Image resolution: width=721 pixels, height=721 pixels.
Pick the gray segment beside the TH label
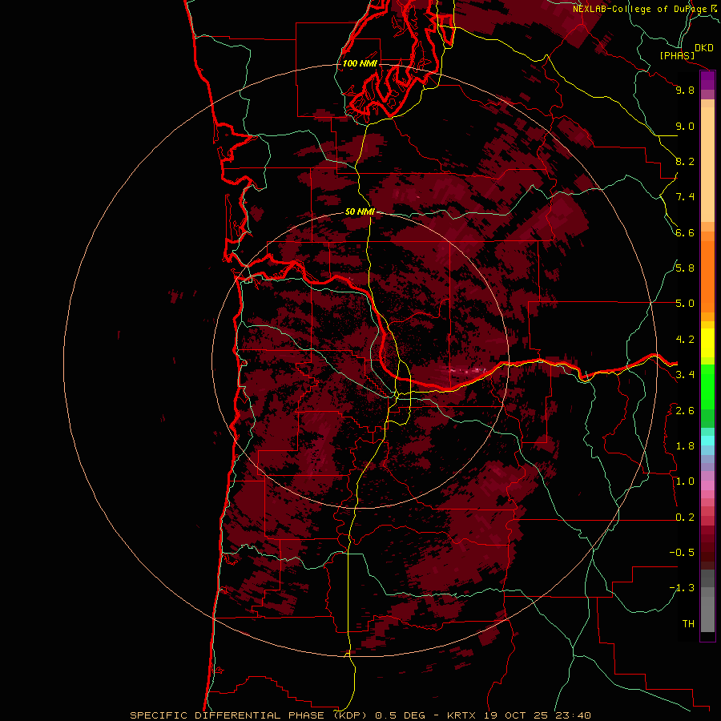click(x=707, y=615)
